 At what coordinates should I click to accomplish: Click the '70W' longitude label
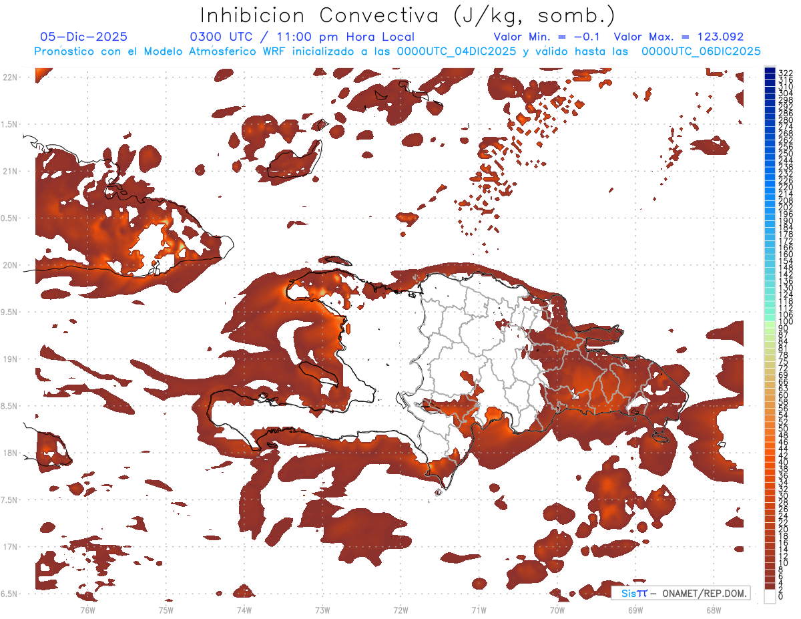(557, 610)
